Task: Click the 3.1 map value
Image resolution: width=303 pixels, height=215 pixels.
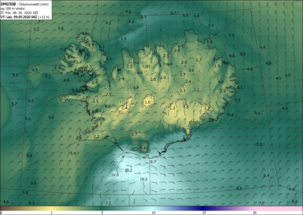Action: click(196, 89)
